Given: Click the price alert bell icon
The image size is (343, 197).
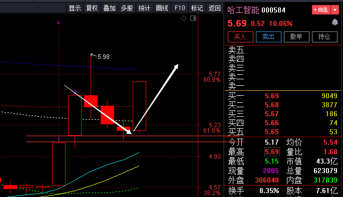Looking at the screenshot, I should pos(334,22).
